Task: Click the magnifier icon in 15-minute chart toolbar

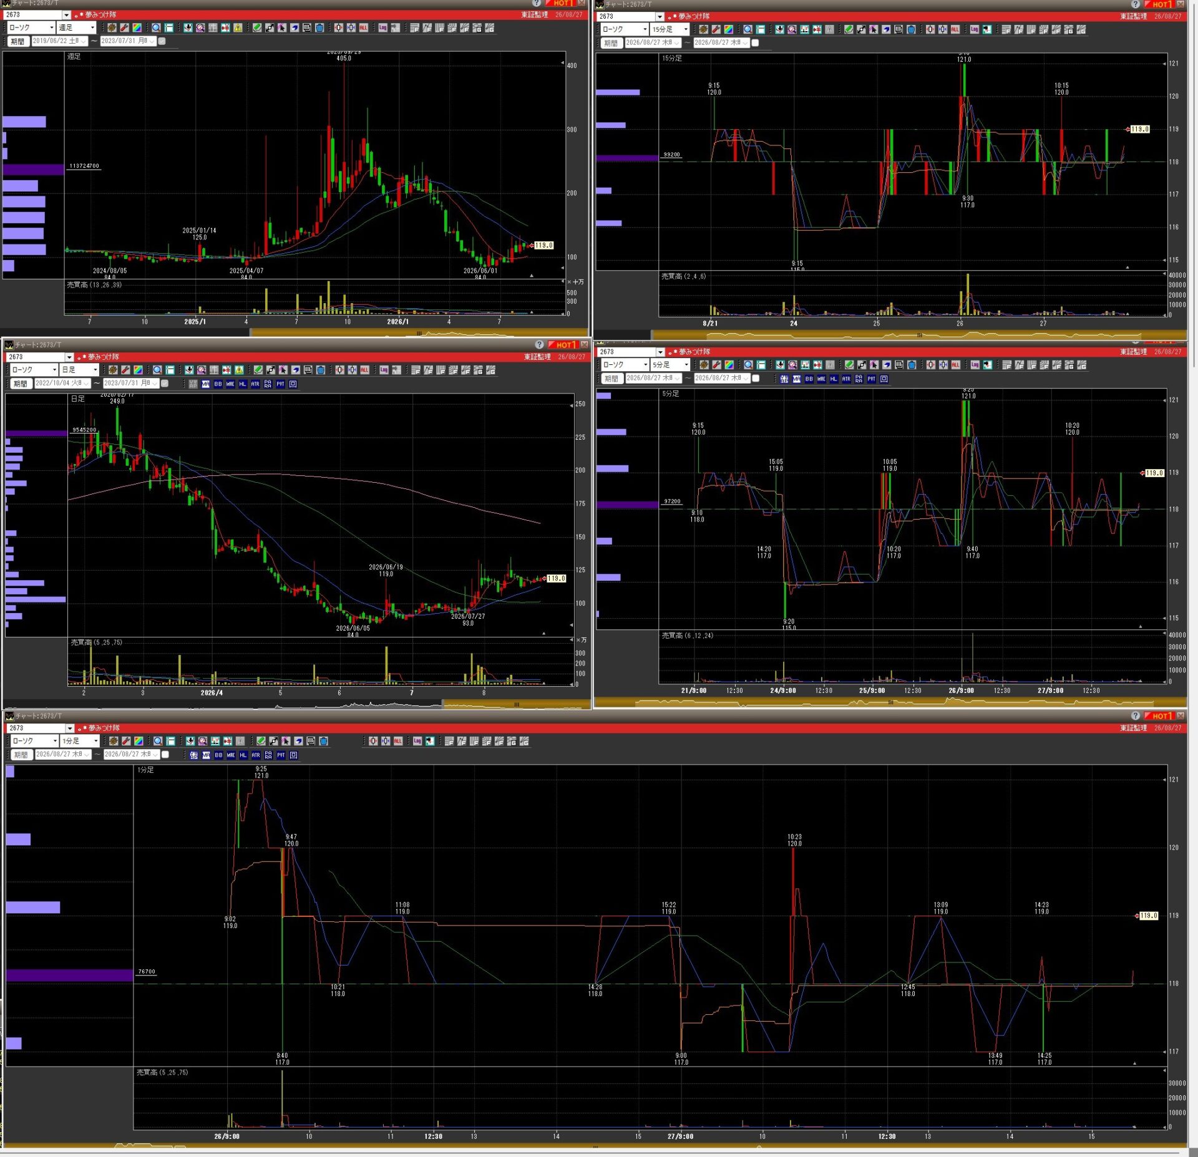Action: point(748,29)
